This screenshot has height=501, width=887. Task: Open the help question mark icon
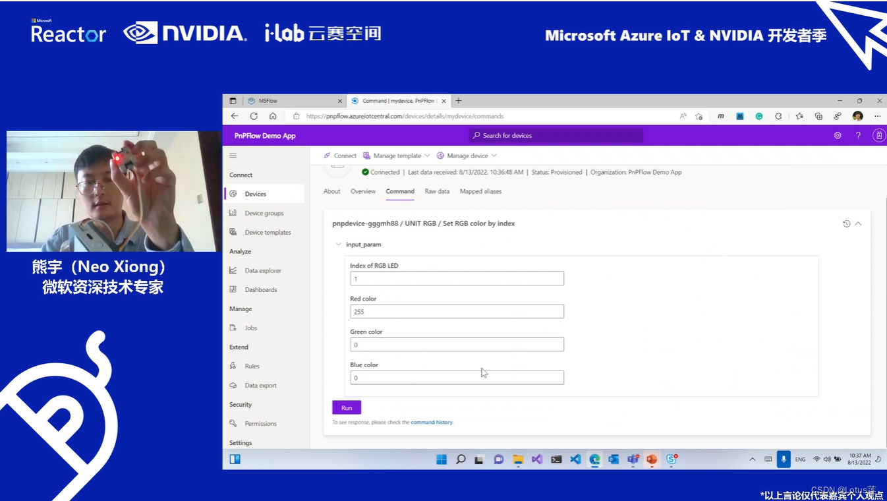[x=858, y=135]
